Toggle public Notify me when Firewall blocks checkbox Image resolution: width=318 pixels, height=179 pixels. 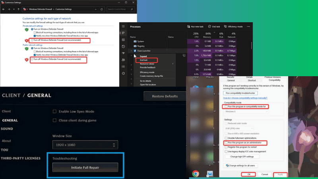35,55
